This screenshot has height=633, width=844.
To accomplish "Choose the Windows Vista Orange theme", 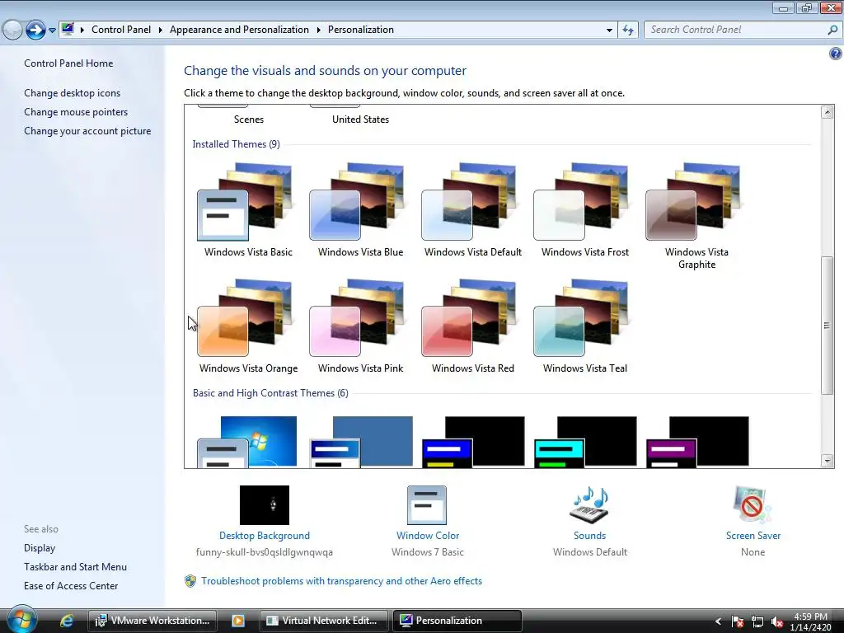I will click(x=248, y=326).
